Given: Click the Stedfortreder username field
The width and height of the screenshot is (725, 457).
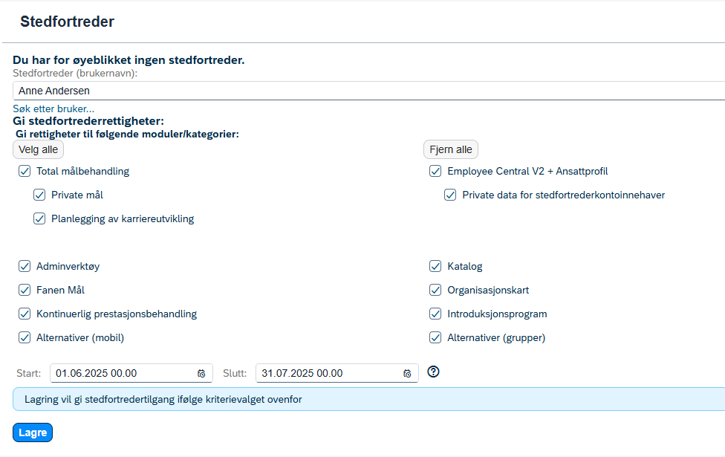Looking at the screenshot, I should pos(368,91).
